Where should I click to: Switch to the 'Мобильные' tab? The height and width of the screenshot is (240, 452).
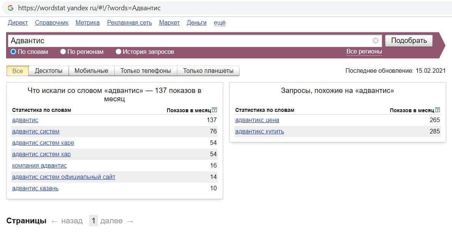(91, 71)
